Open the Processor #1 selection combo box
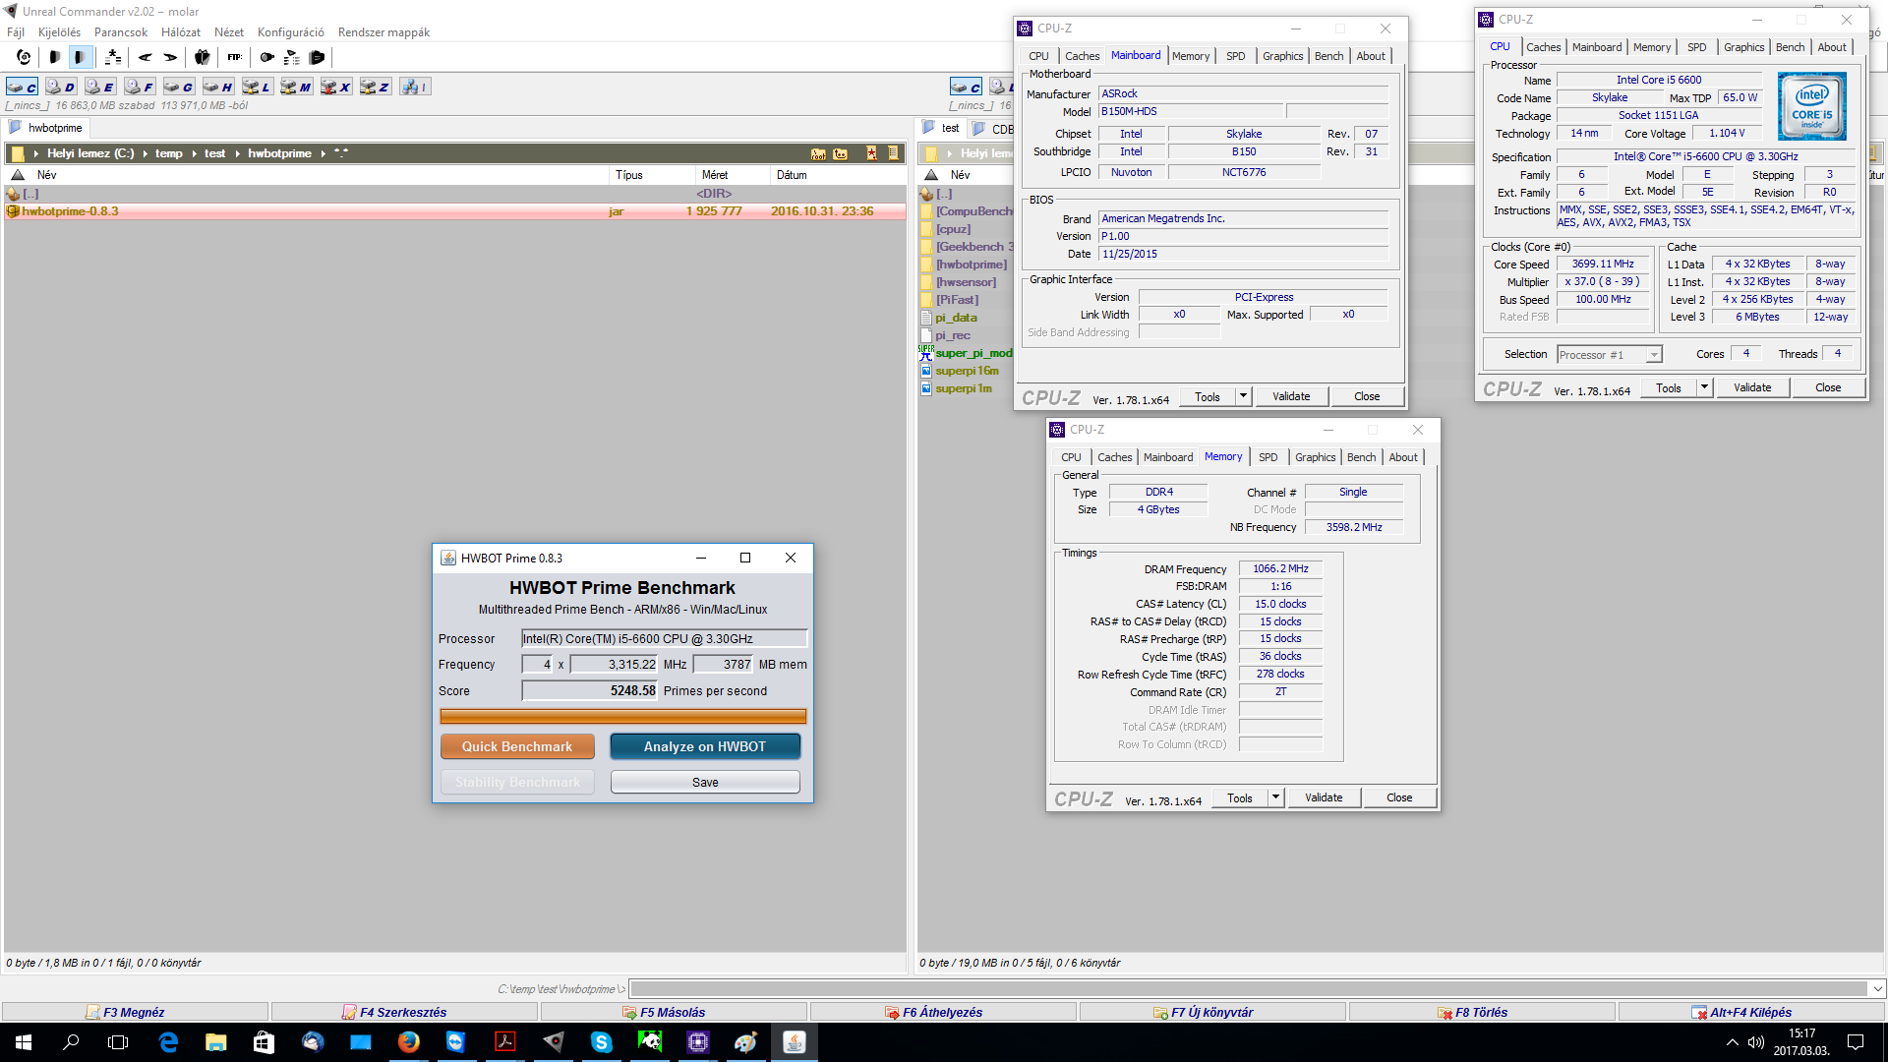This screenshot has width=1888, height=1062. (1609, 355)
